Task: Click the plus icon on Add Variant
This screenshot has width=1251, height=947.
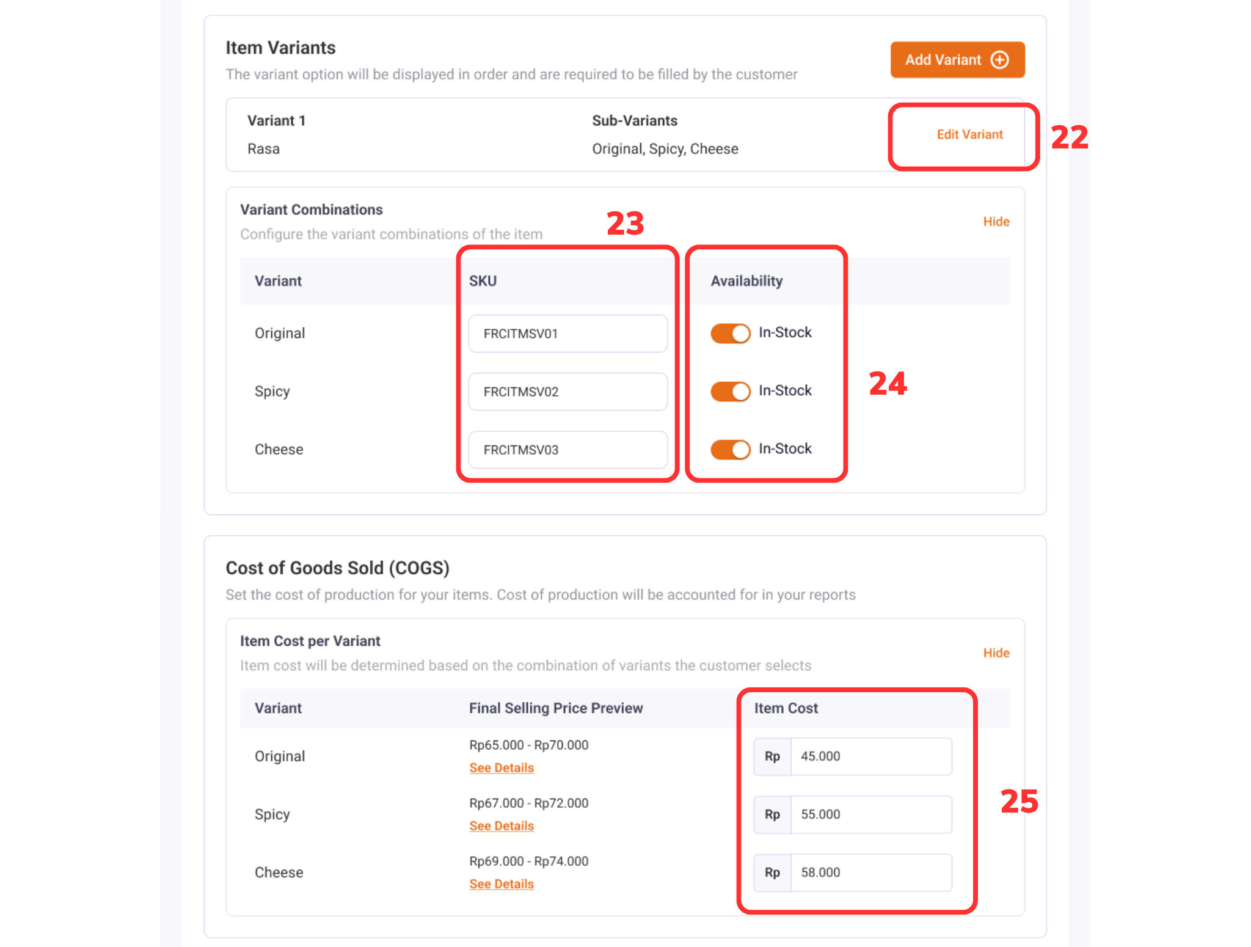Action: point(1000,59)
